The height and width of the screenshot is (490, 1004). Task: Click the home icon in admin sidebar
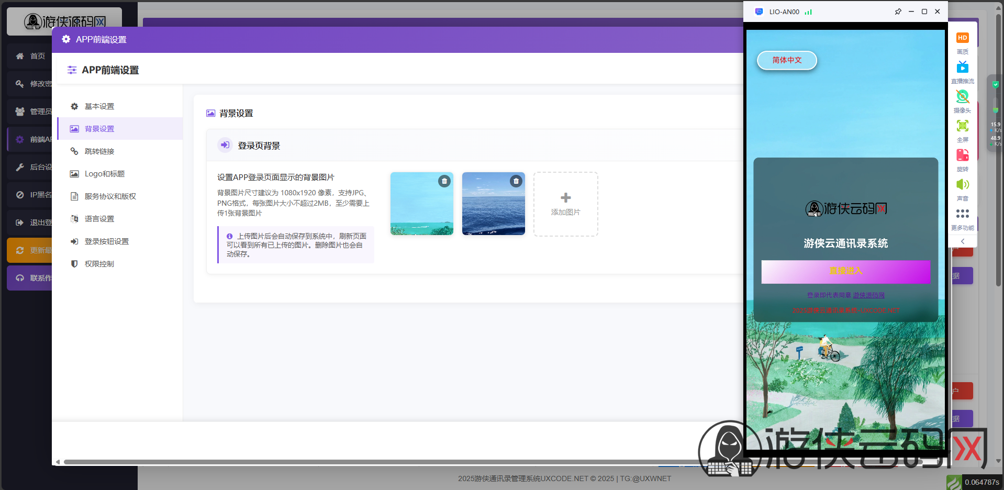20,56
